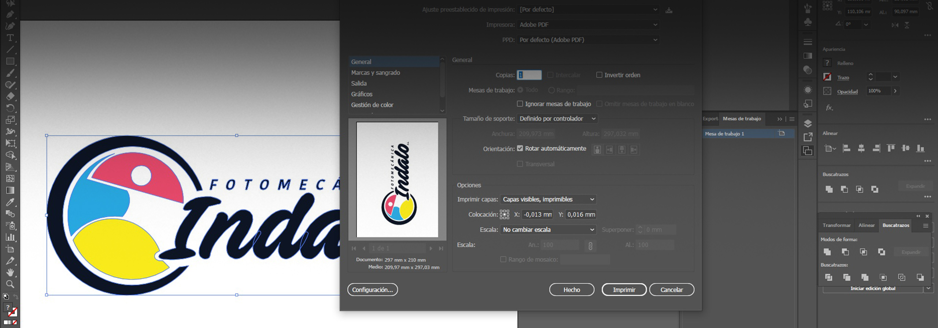The width and height of the screenshot is (938, 328).
Task: Click the Imprimir button
Action: [624, 290]
